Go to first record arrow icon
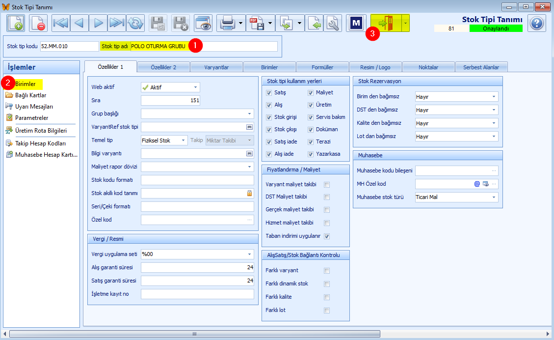554x340 pixels. 60,24
